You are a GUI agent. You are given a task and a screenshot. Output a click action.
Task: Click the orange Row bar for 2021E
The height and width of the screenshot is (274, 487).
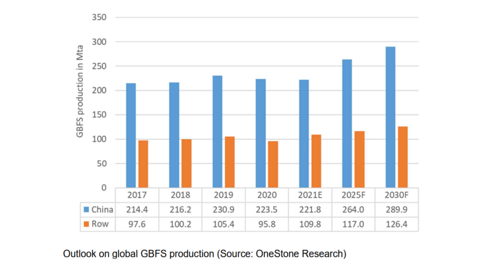coord(316,161)
